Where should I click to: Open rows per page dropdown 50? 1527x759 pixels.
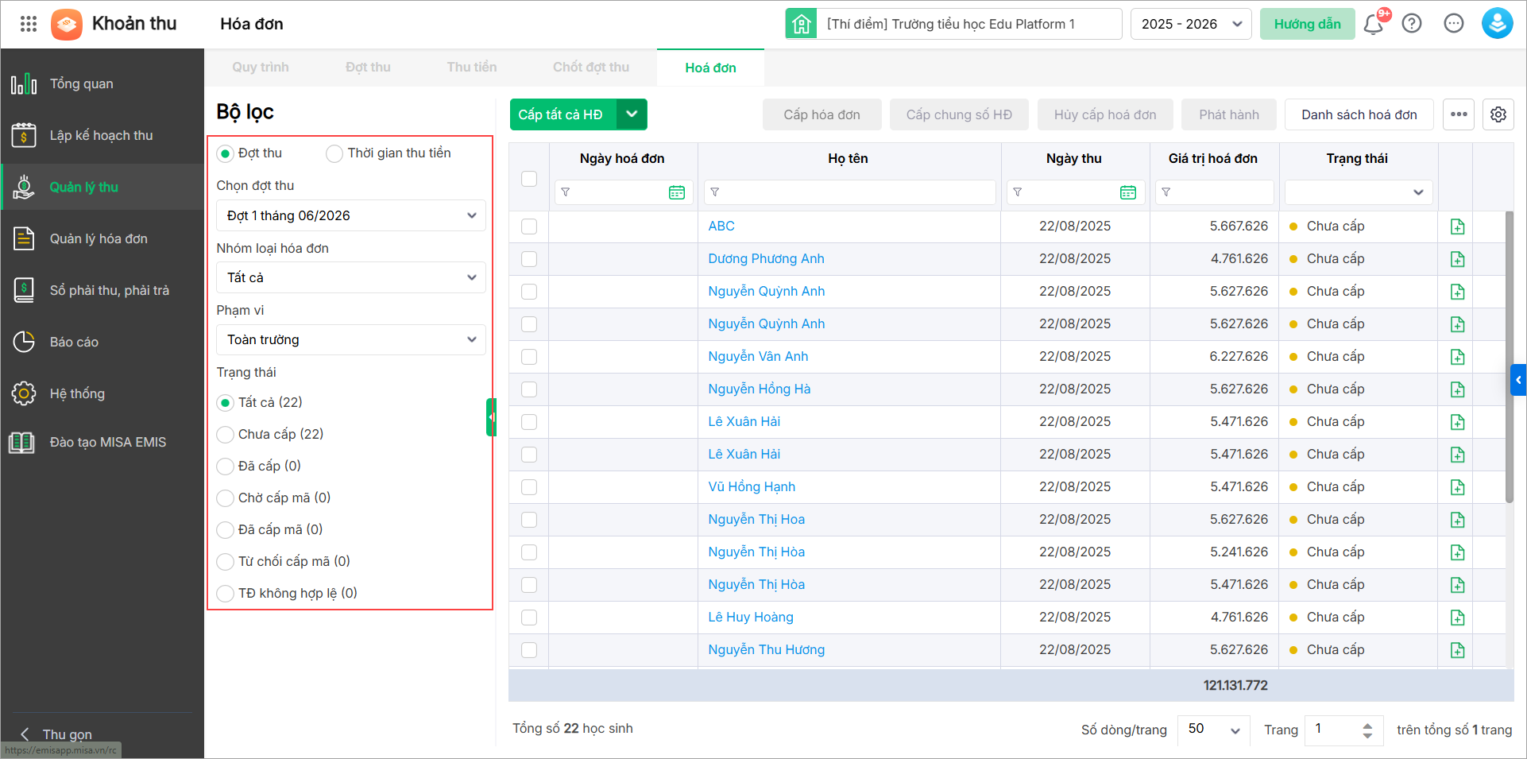(x=1214, y=730)
